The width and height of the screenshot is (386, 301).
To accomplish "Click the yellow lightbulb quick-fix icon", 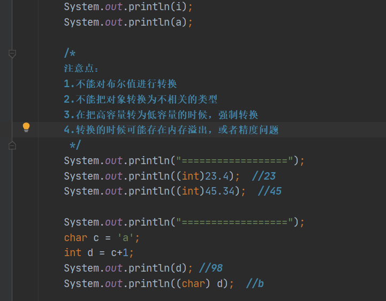I will (x=26, y=127).
